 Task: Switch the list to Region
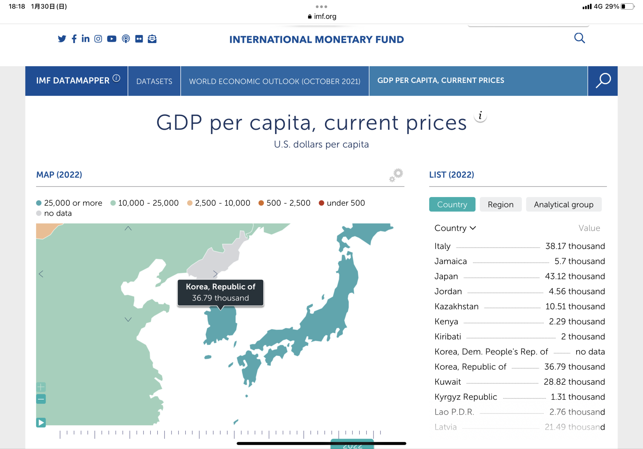(500, 204)
